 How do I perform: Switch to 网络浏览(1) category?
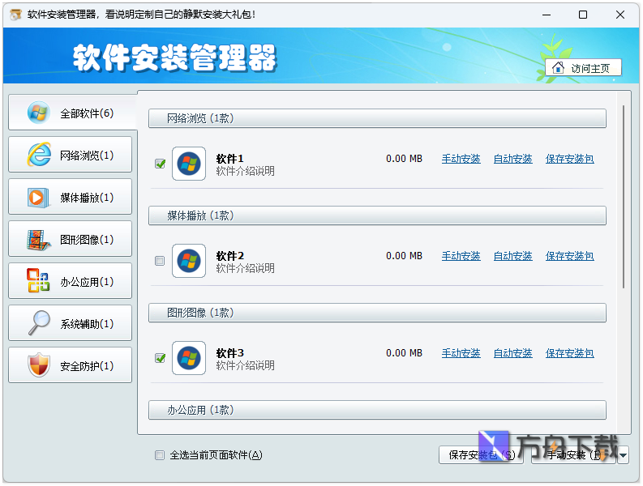point(70,155)
